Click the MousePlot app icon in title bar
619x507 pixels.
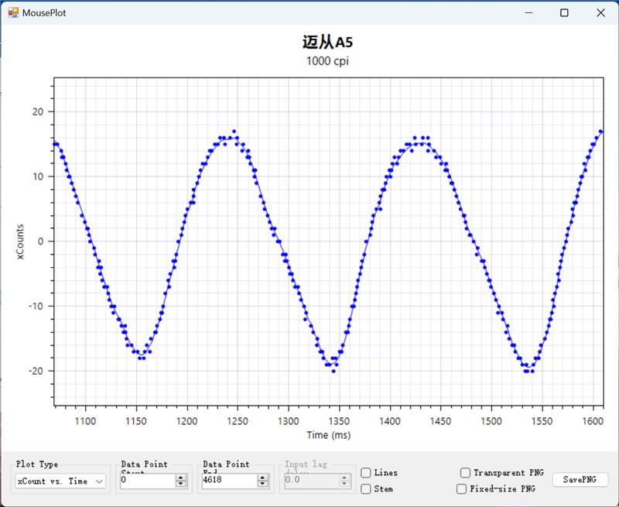[x=12, y=13]
